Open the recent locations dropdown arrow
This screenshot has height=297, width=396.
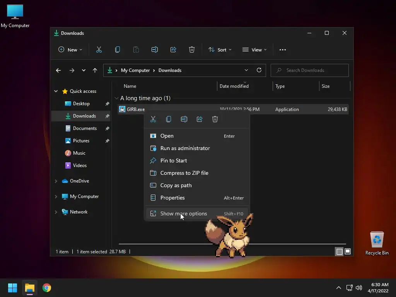tap(84, 70)
